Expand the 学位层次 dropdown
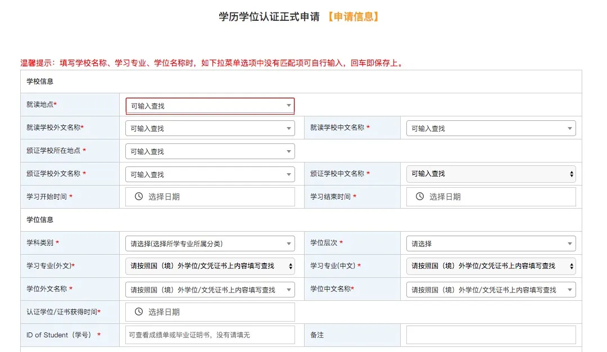Viewport: 607px width, 352px height. tap(491, 244)
